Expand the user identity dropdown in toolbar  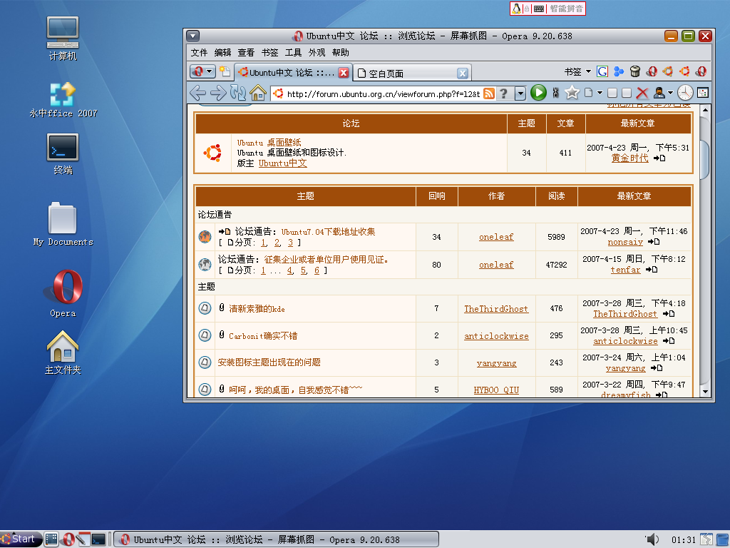click(670, 93)
